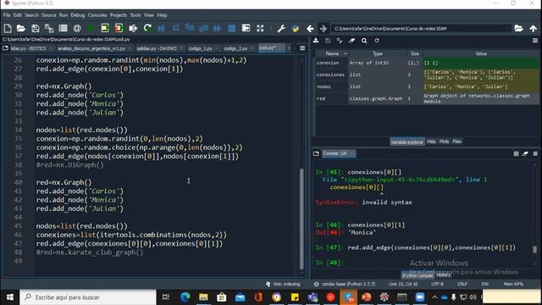Save the current file via floppy icon
542x305 pixels.
point(36,28)
